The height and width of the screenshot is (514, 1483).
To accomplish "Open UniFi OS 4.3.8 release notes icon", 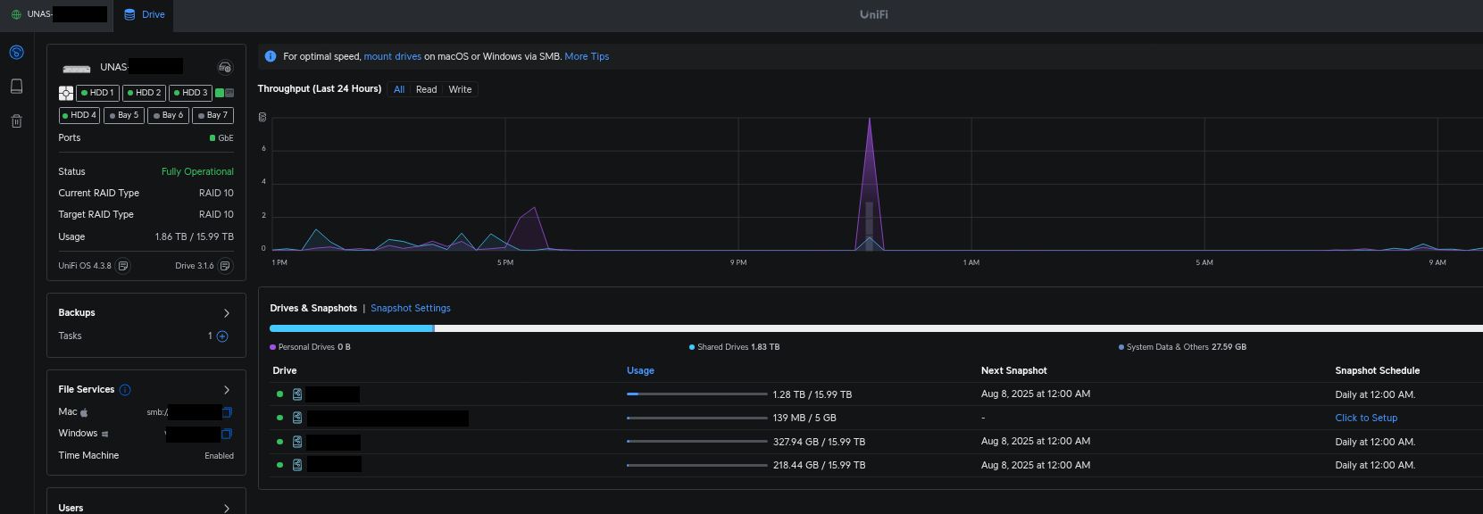I will 123,266.
